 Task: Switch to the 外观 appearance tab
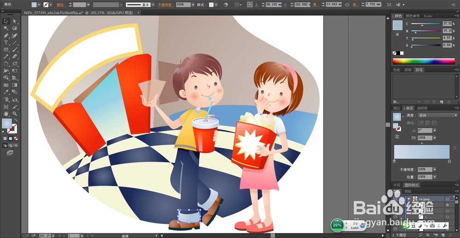[x=397, y=185]
